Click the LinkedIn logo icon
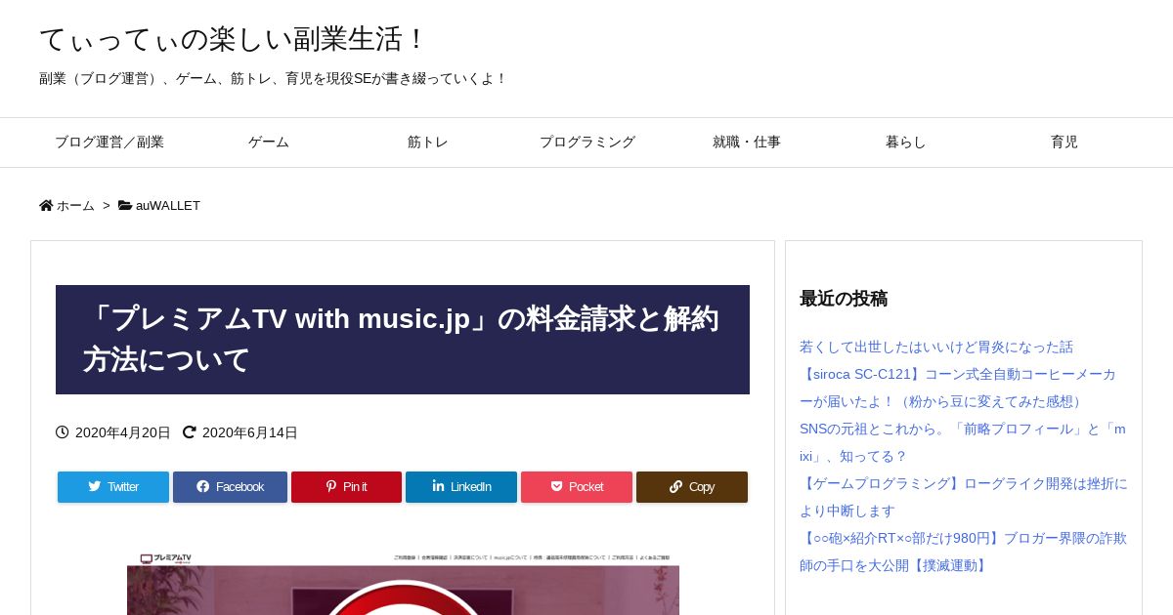 point(438,486)
